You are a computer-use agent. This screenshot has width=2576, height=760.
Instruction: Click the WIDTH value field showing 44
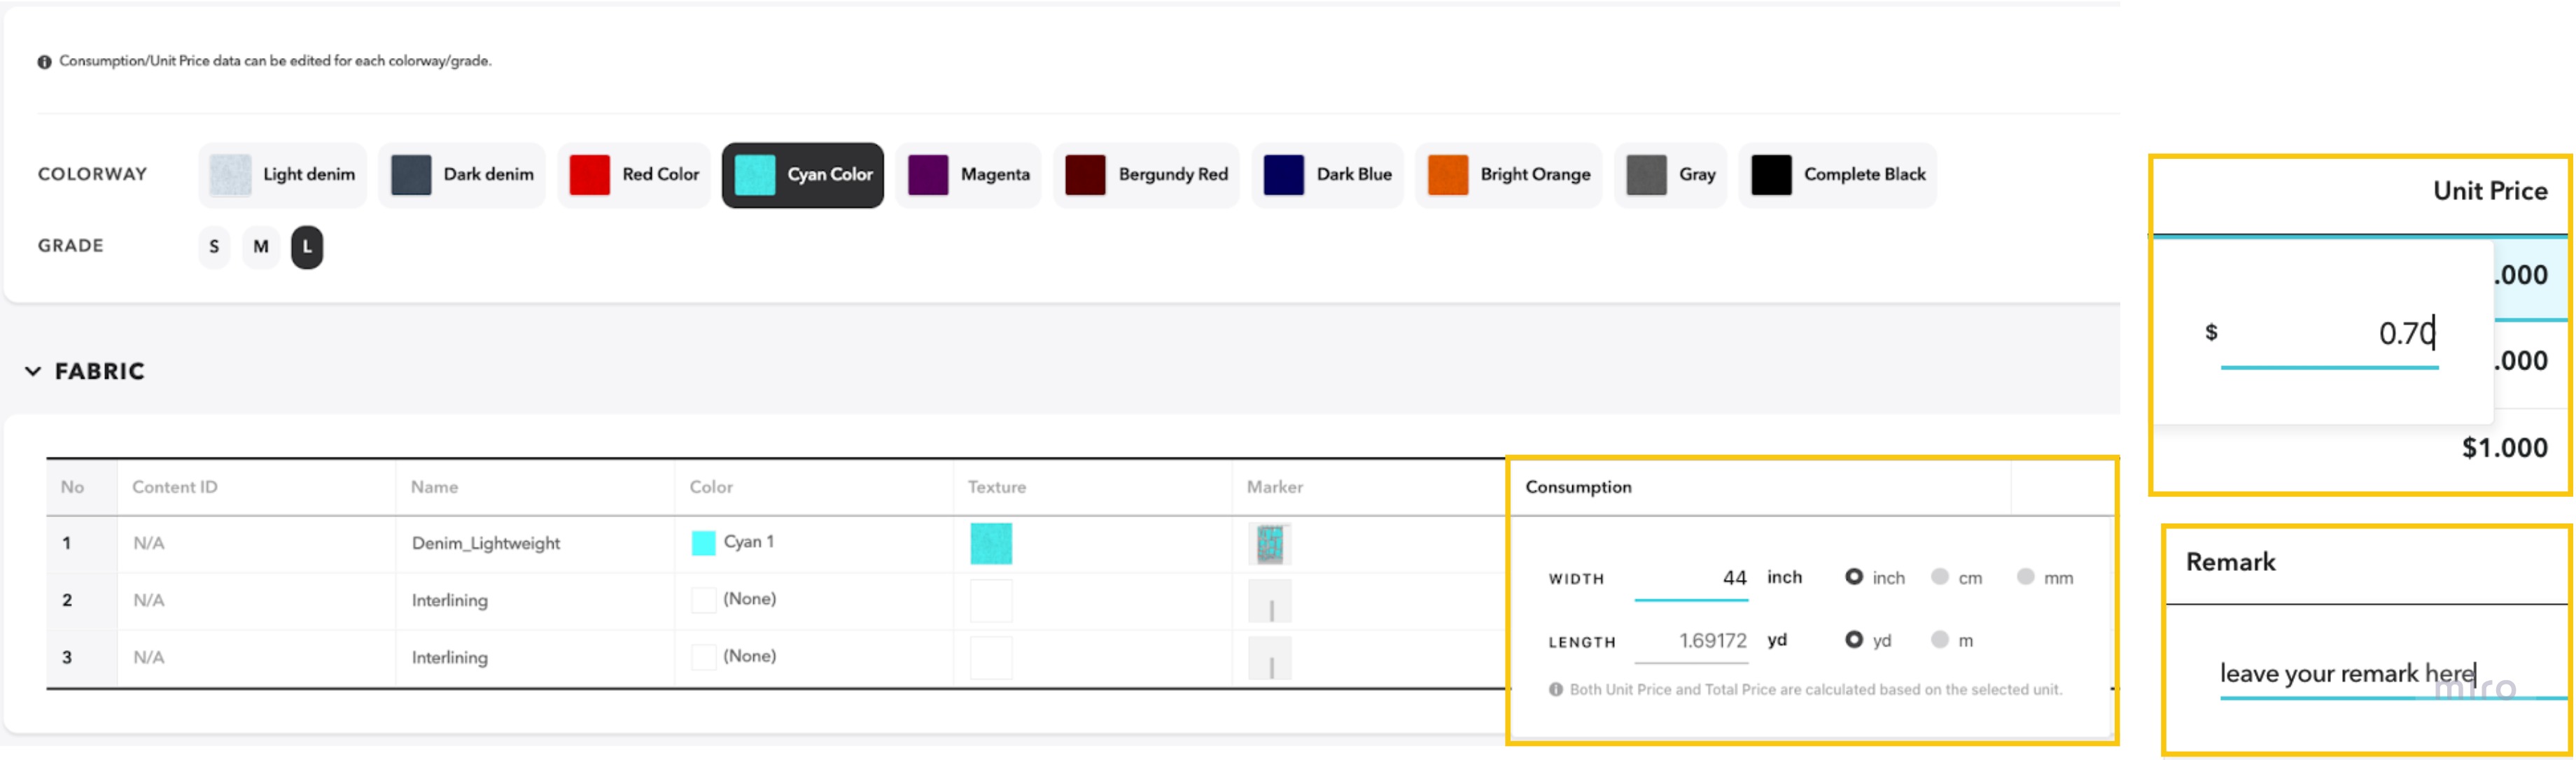click(x=1691, y=579)
